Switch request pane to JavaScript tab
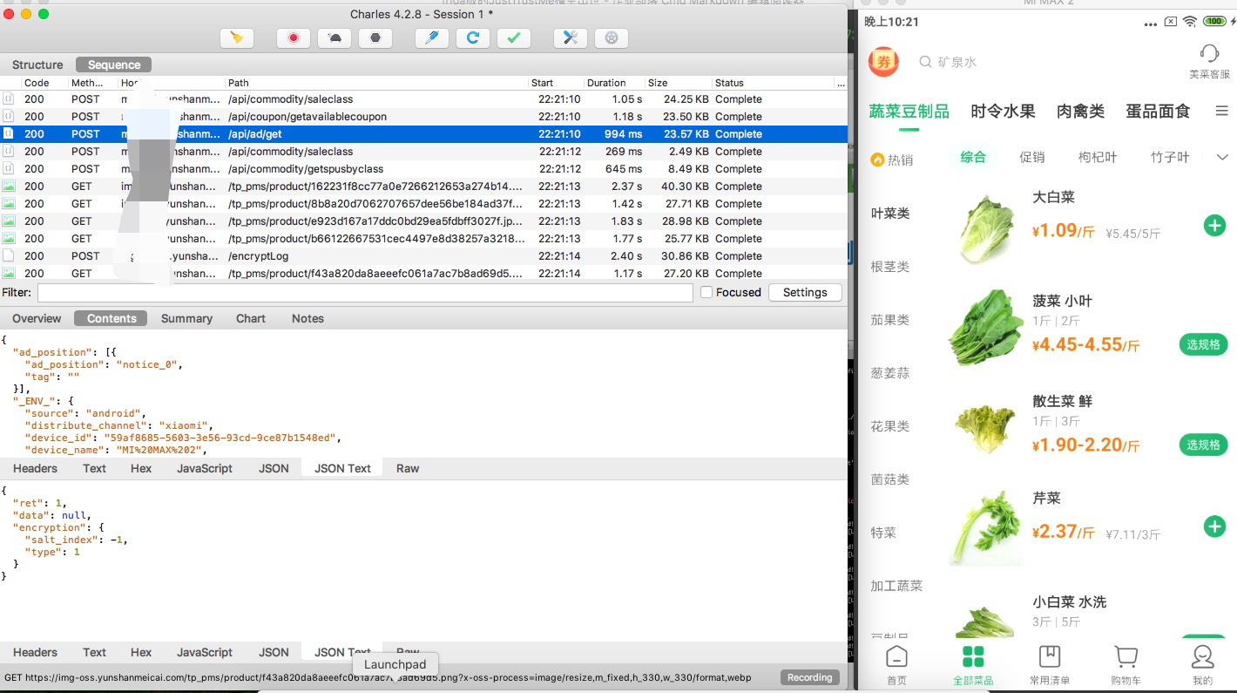Viewport: 1237px width, 693px height. [x=205, y=468]
